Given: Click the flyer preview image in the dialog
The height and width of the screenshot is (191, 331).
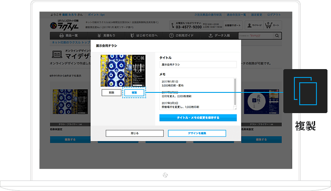Looking at the screenshot, I should click(x=123, y=70).
